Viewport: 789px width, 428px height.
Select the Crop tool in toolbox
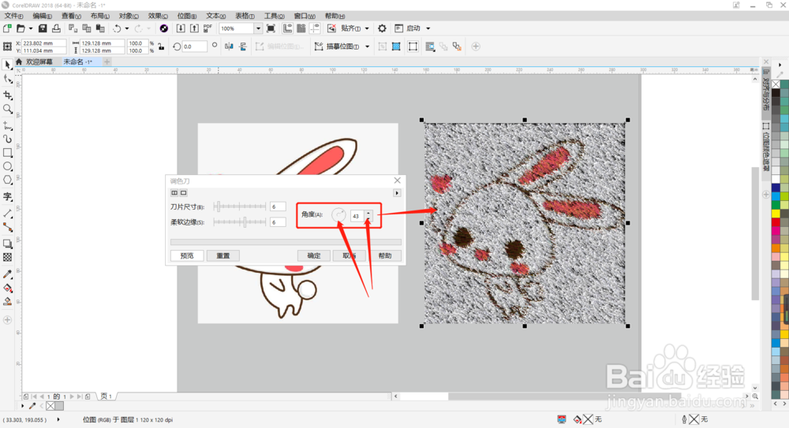point(7,95)
